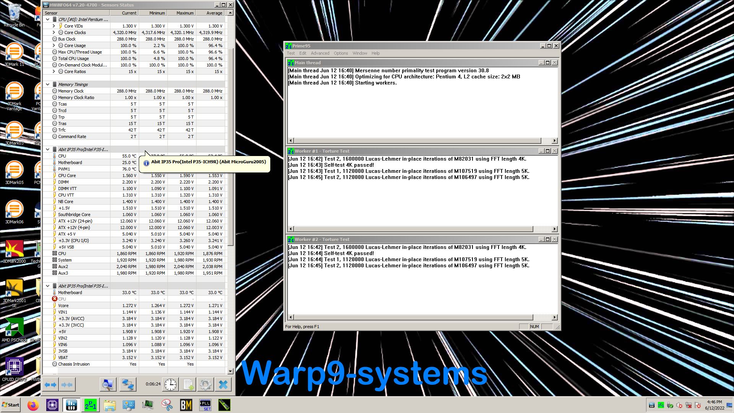The height and width of the screenshot is (413, 734).
Task: Click Action Center flag tray icon
Action: [698, 405]
